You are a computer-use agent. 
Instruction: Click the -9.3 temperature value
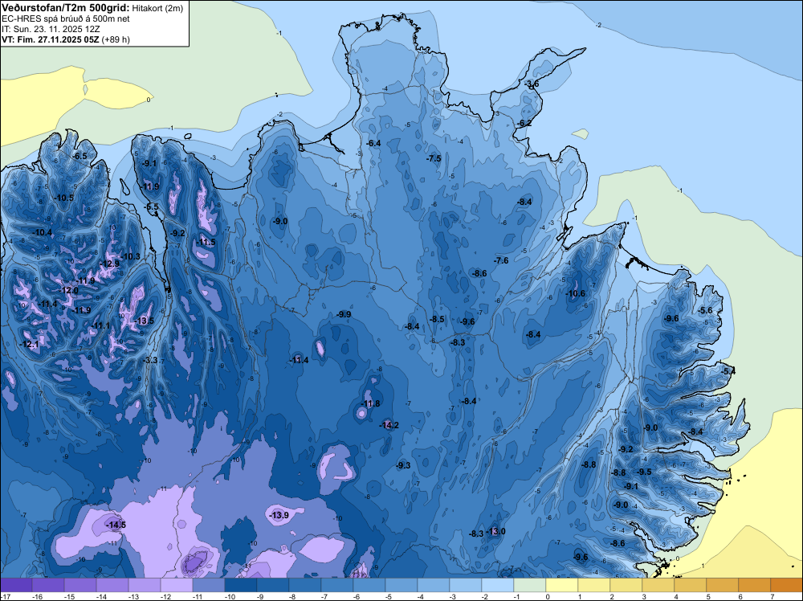click(404, 466)
